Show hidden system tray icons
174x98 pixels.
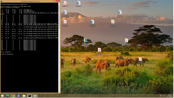[158, 96]
